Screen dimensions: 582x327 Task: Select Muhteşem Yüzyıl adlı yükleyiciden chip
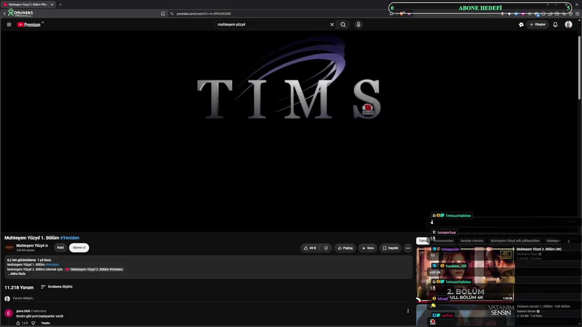click(x=515, y=241)
